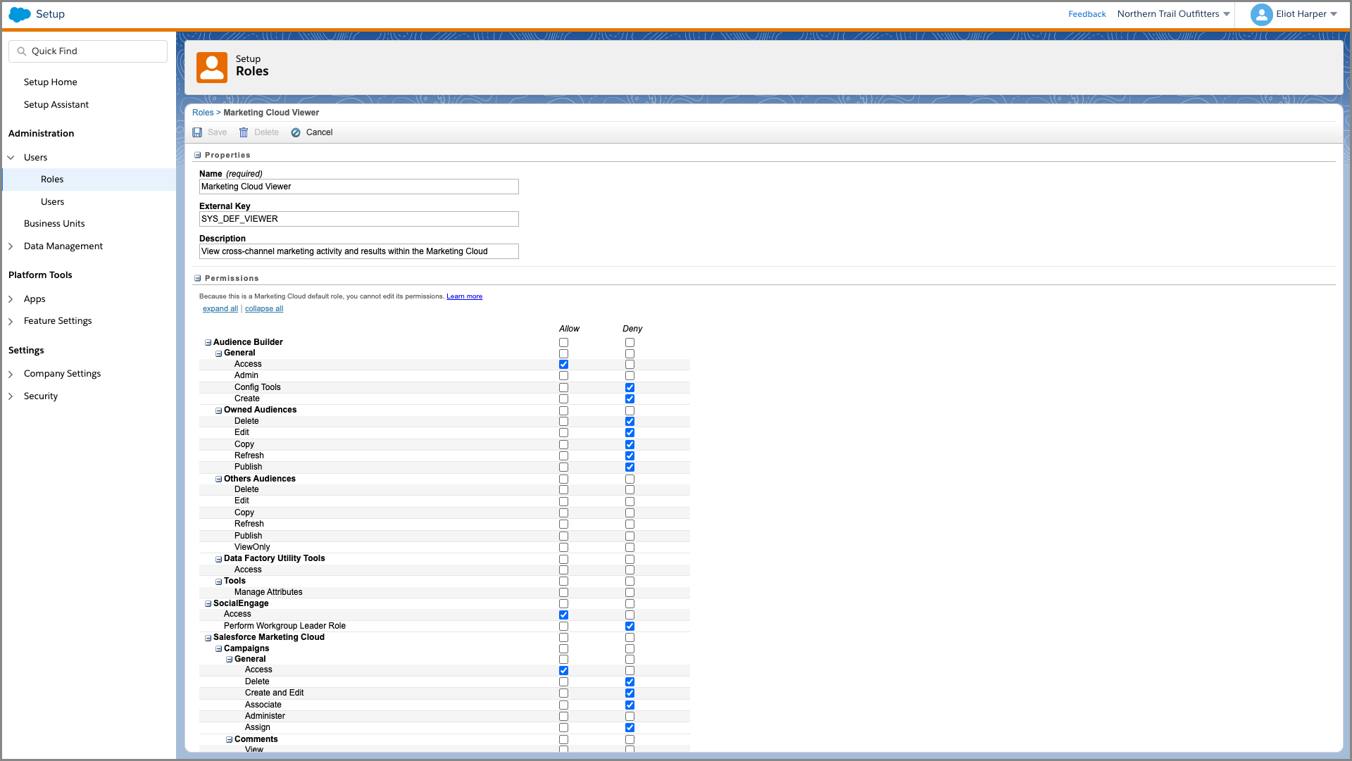Image resolution: width=1352 pixels, height=761 pixels.
Task: Toggle Deny checkbox for Audience Builder General Create
Action: tap(630, 399)
